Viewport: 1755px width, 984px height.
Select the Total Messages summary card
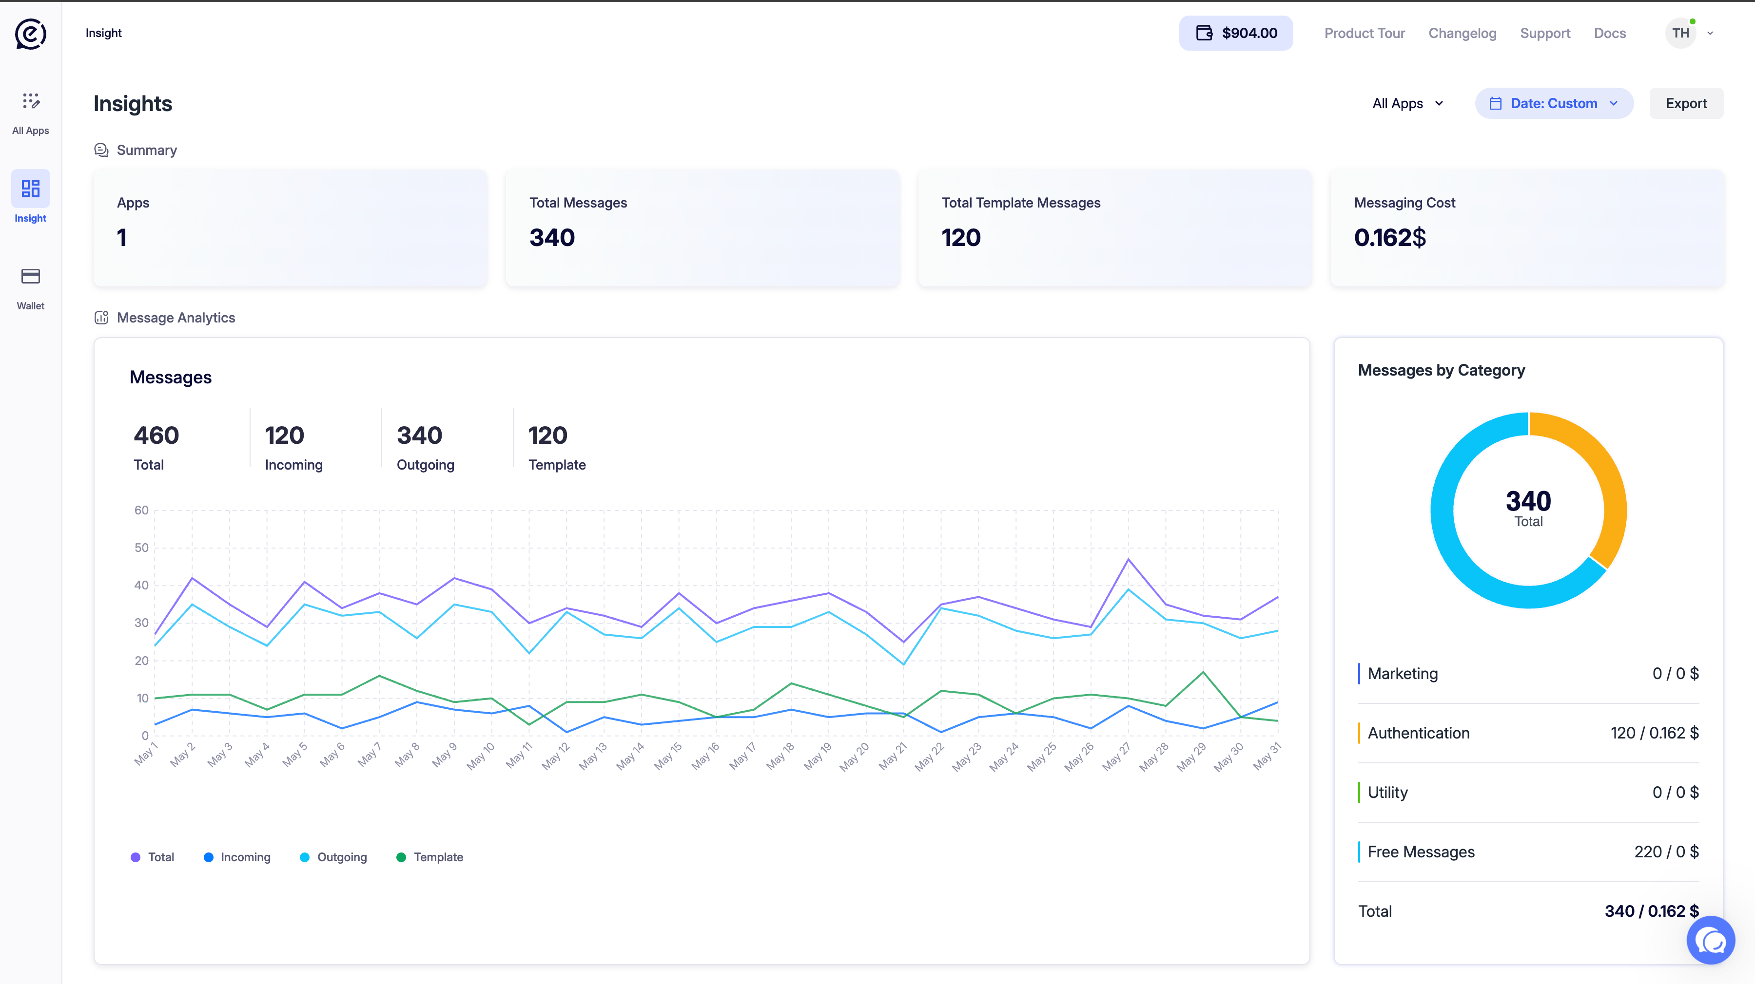pos(702,228)
